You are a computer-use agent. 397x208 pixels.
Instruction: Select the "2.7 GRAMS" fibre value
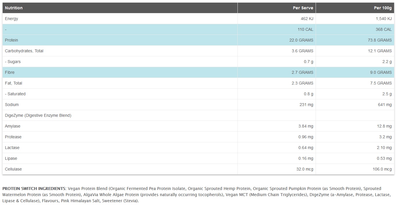pos(303,72)
